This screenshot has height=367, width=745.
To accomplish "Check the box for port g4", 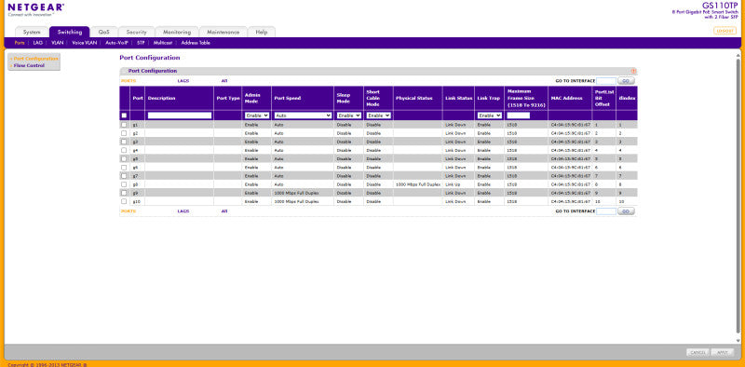I will (x=124, y=150).
